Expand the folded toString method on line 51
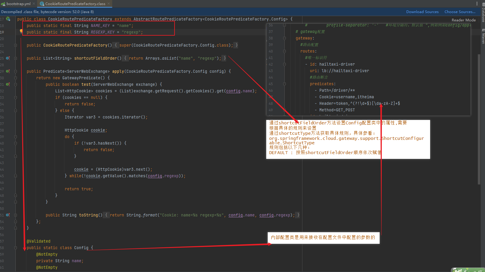485x272 pixels. tap(15, 215)
